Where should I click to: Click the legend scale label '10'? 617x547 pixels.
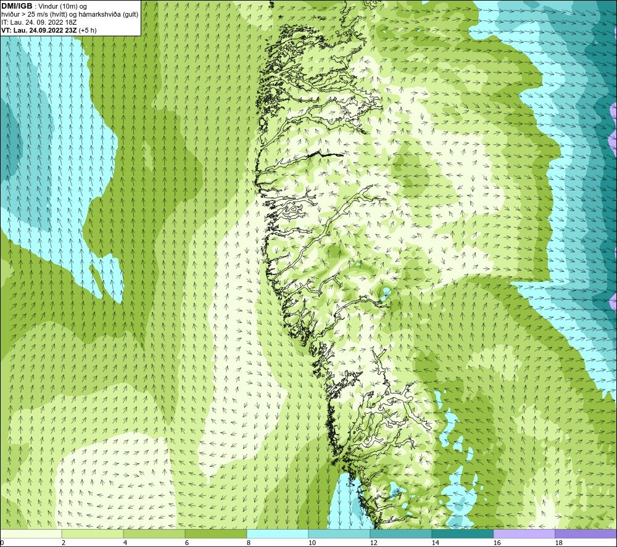312,543
